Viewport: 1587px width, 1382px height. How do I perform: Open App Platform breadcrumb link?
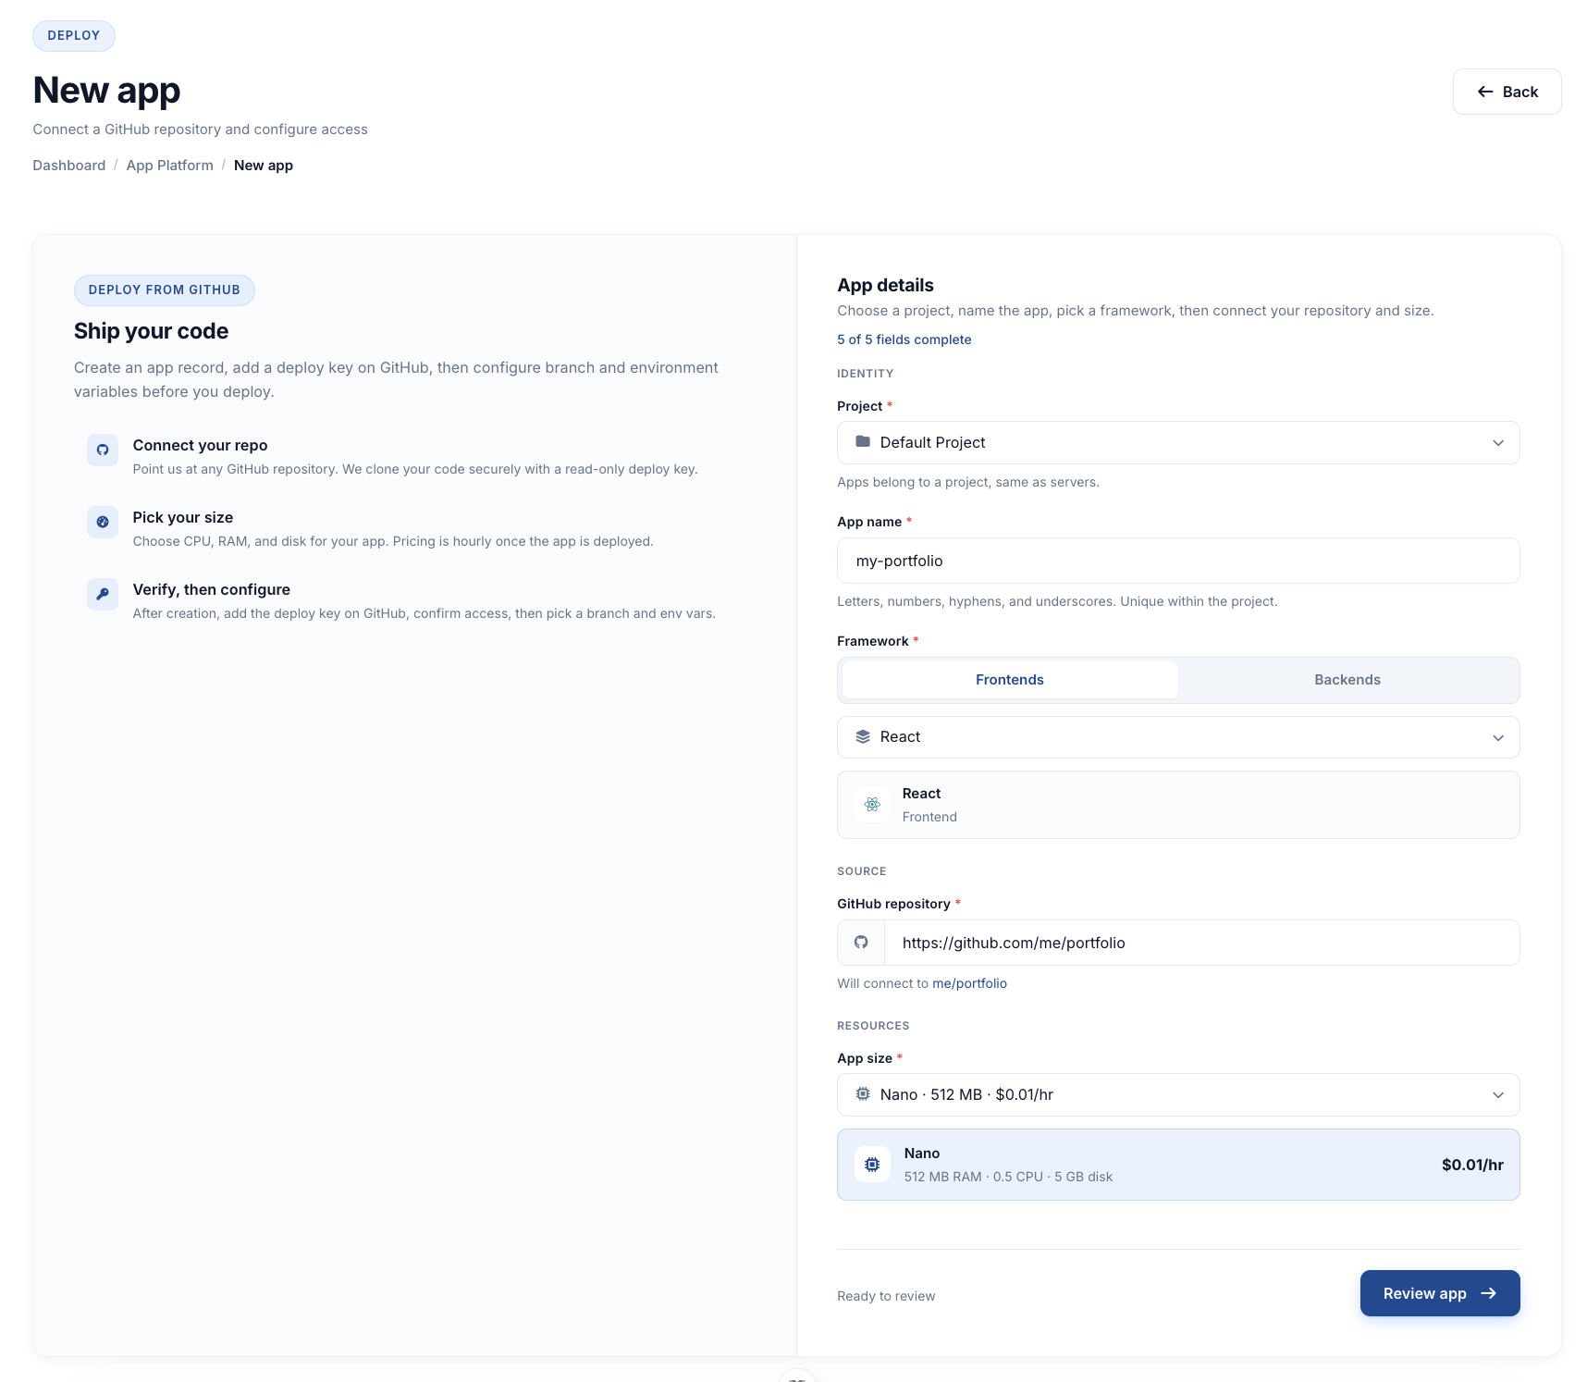click(170, 166)
